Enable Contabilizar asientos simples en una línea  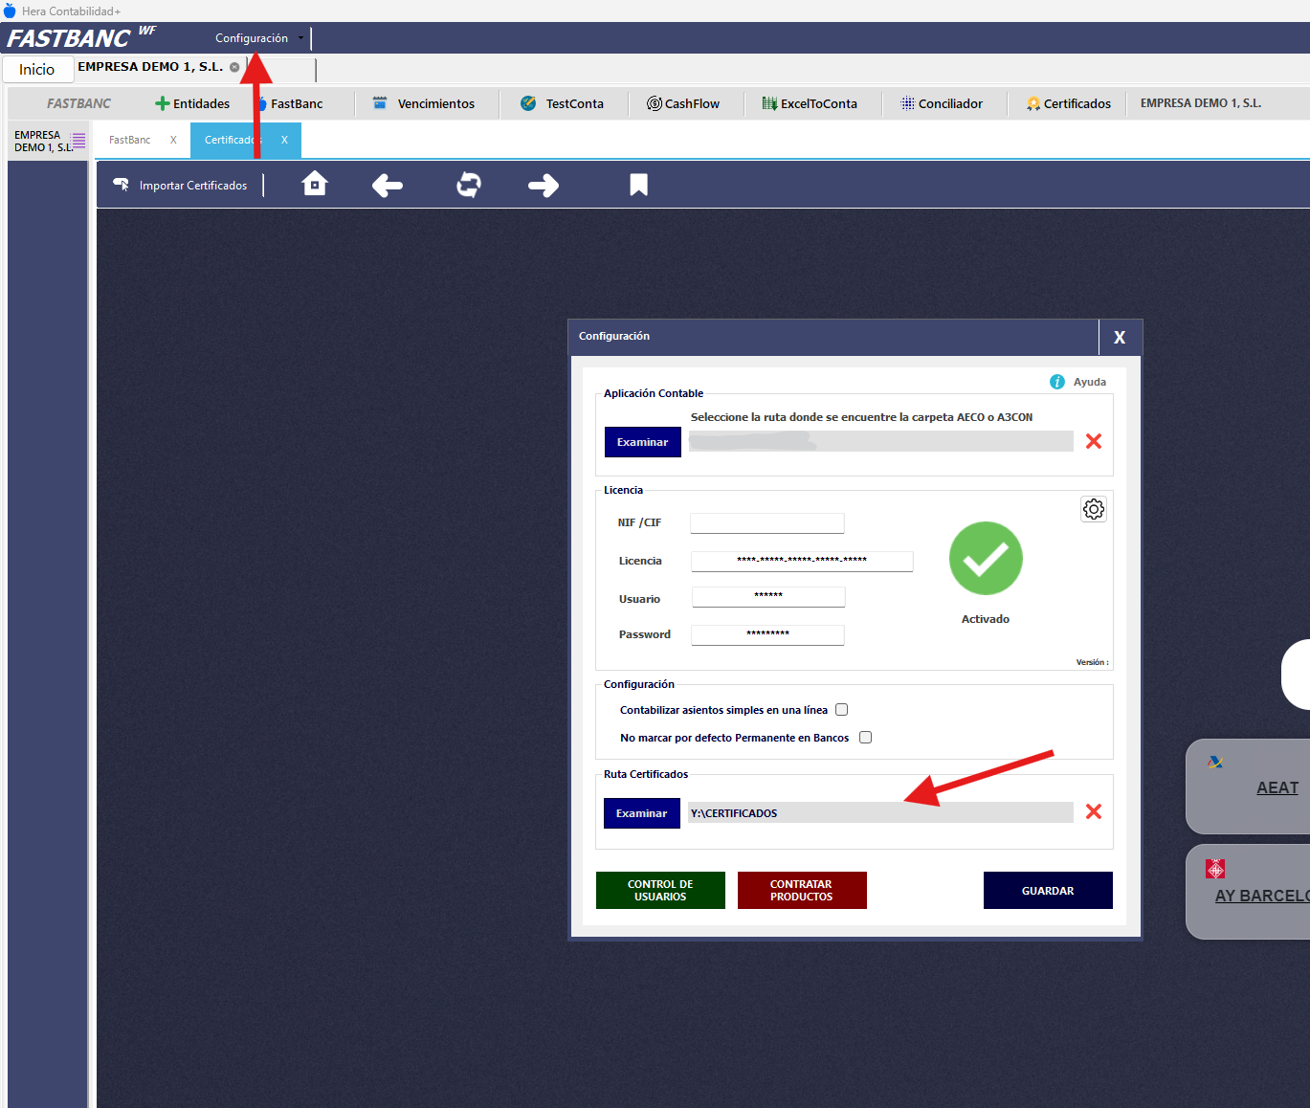coord(842,710)
